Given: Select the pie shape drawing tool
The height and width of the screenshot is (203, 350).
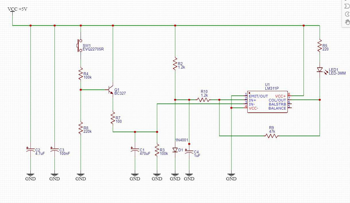Looking at the screenshot, I should point(347,14).
